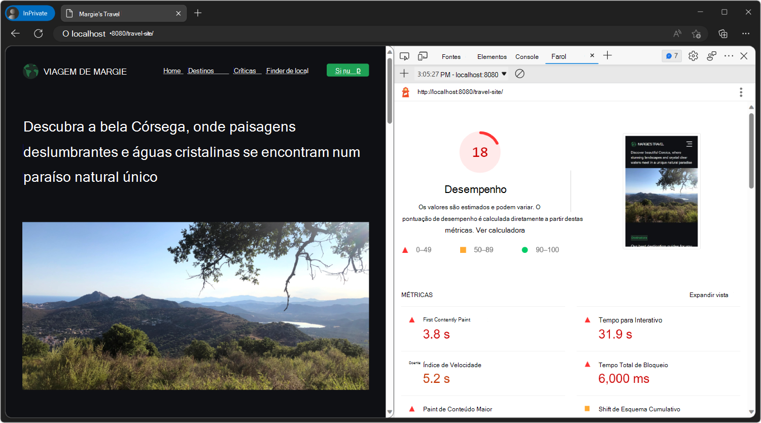Open DevTools settings with gear icon
Screen dimensions: 761x423
[x=693, y=56]
